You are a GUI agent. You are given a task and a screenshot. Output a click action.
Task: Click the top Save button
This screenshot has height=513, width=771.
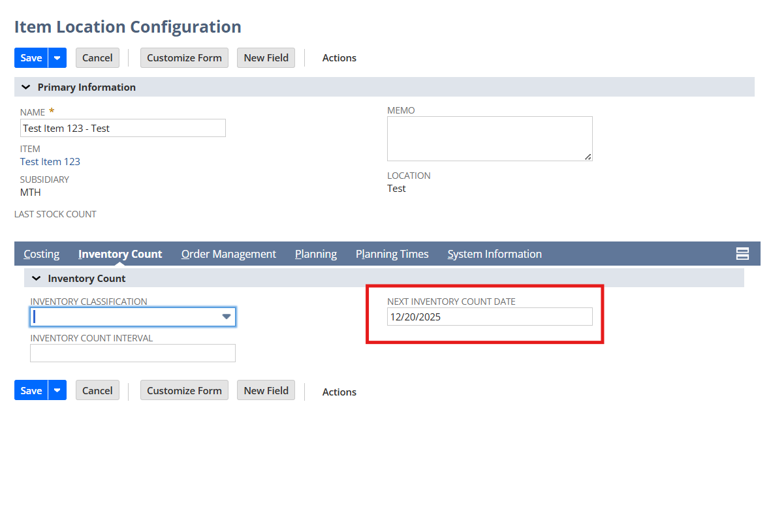[x=31, y=57]
